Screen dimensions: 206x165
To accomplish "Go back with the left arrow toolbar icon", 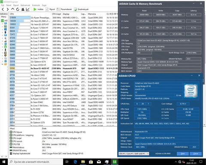I will 3,9.
